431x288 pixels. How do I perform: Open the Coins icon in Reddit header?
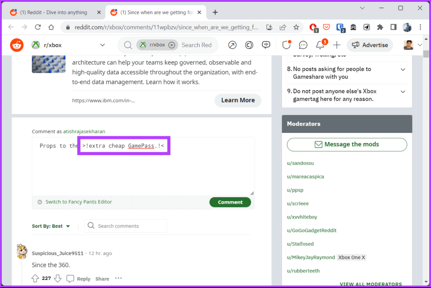tap(249, 45)
